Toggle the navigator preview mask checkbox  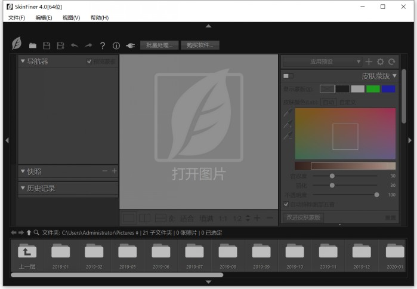tap(89, 62)
